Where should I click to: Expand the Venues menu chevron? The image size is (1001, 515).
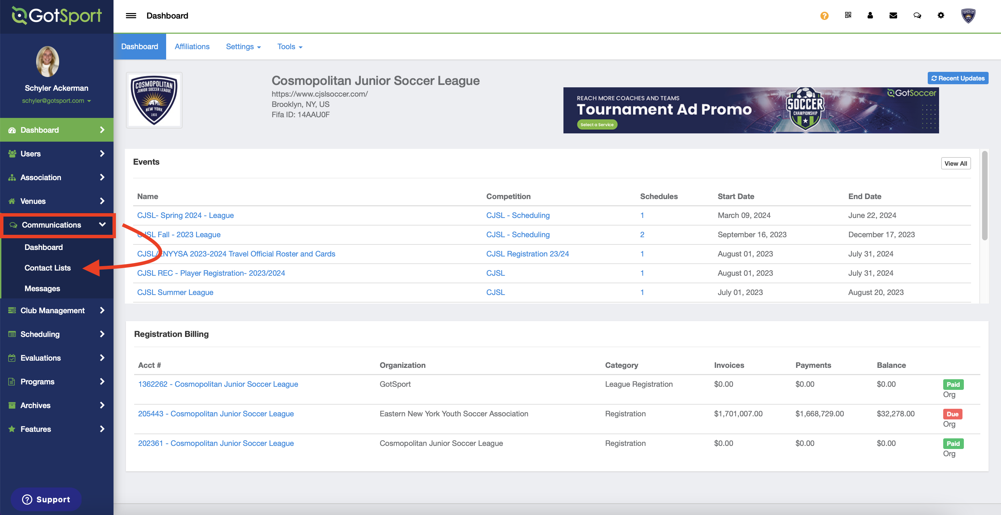[x=102, y=201]
